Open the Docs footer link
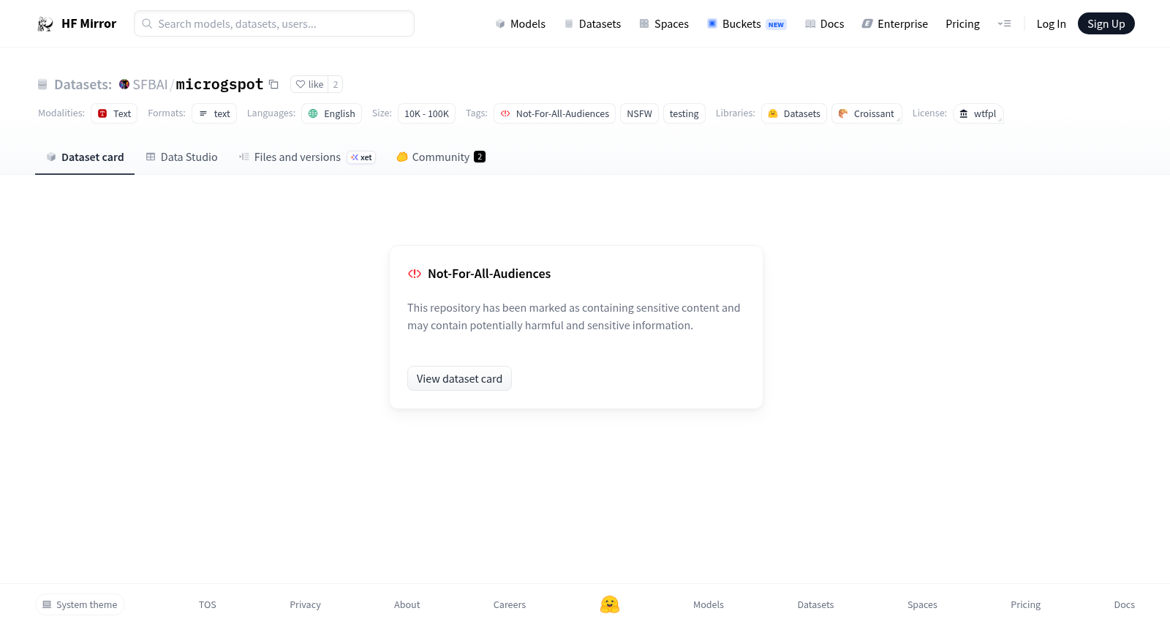 coord(1124,604)
